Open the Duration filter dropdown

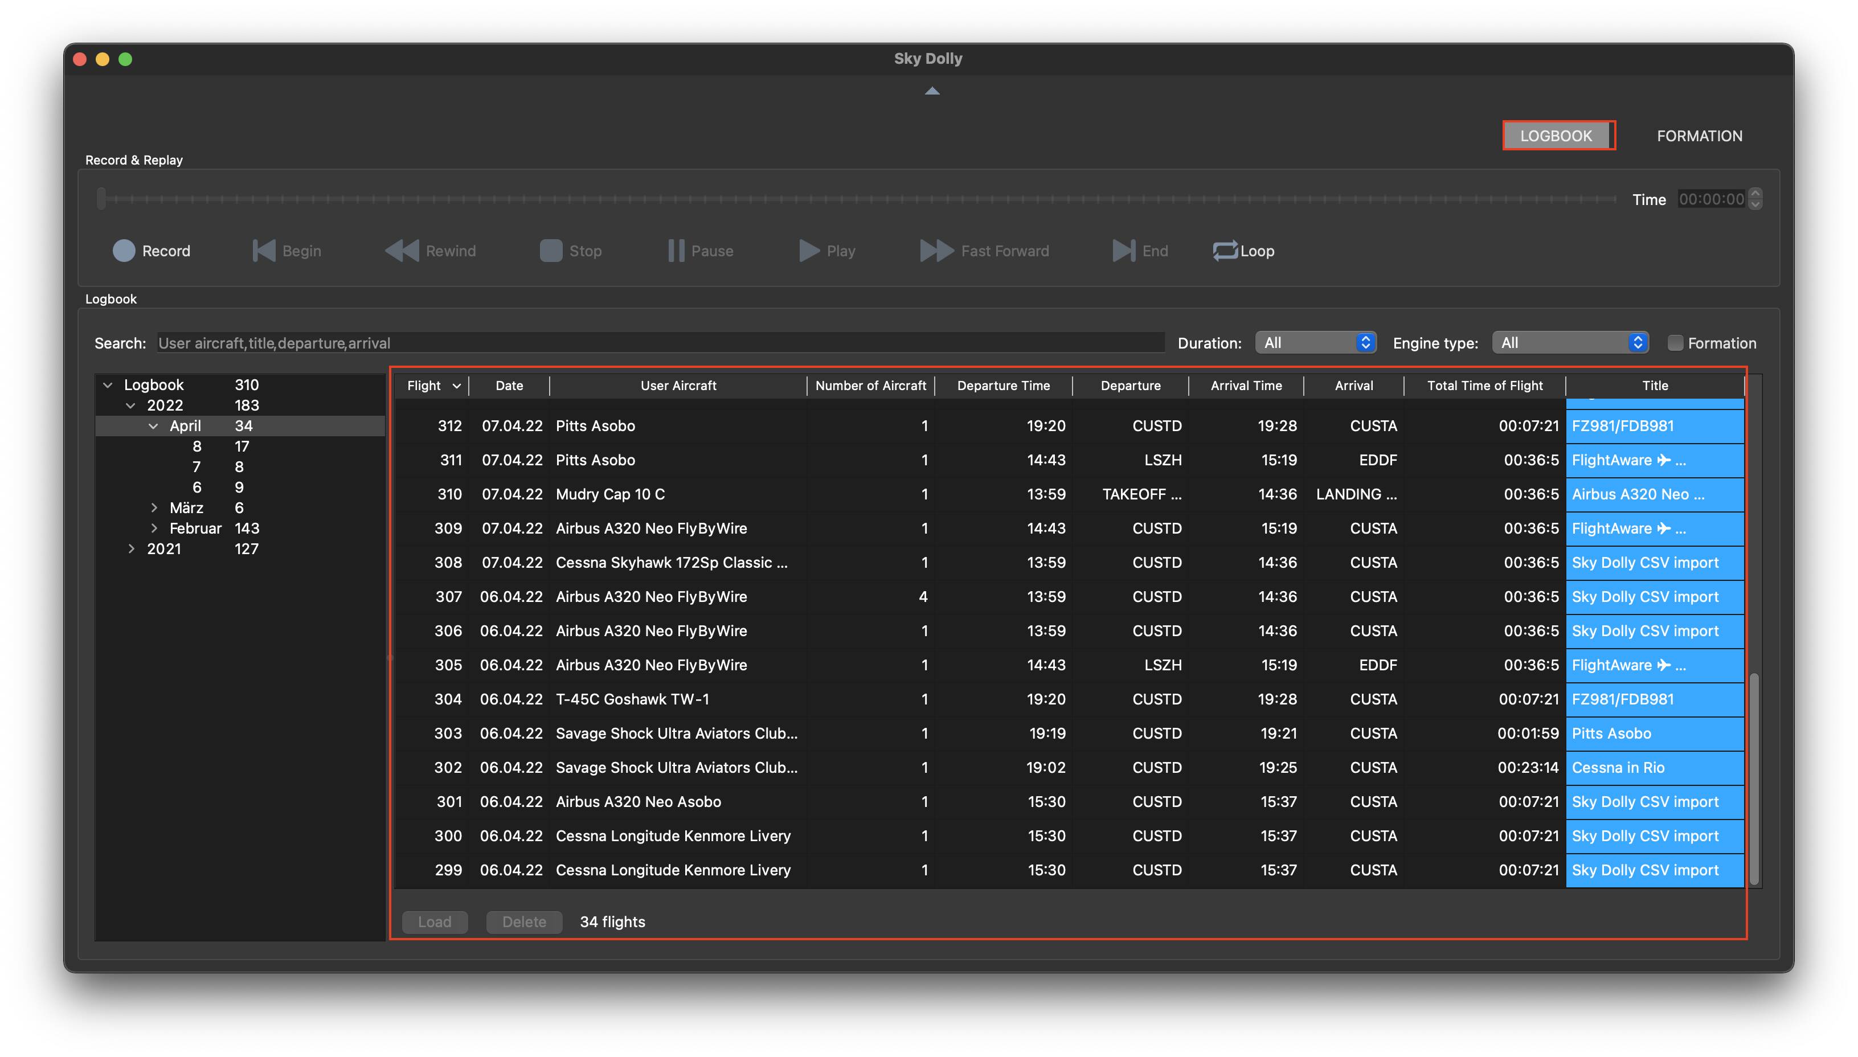tap(1315, 343)
